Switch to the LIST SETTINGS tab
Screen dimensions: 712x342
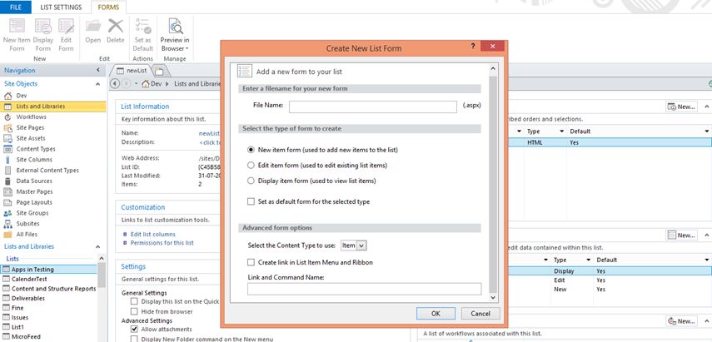tap(61, 7)
